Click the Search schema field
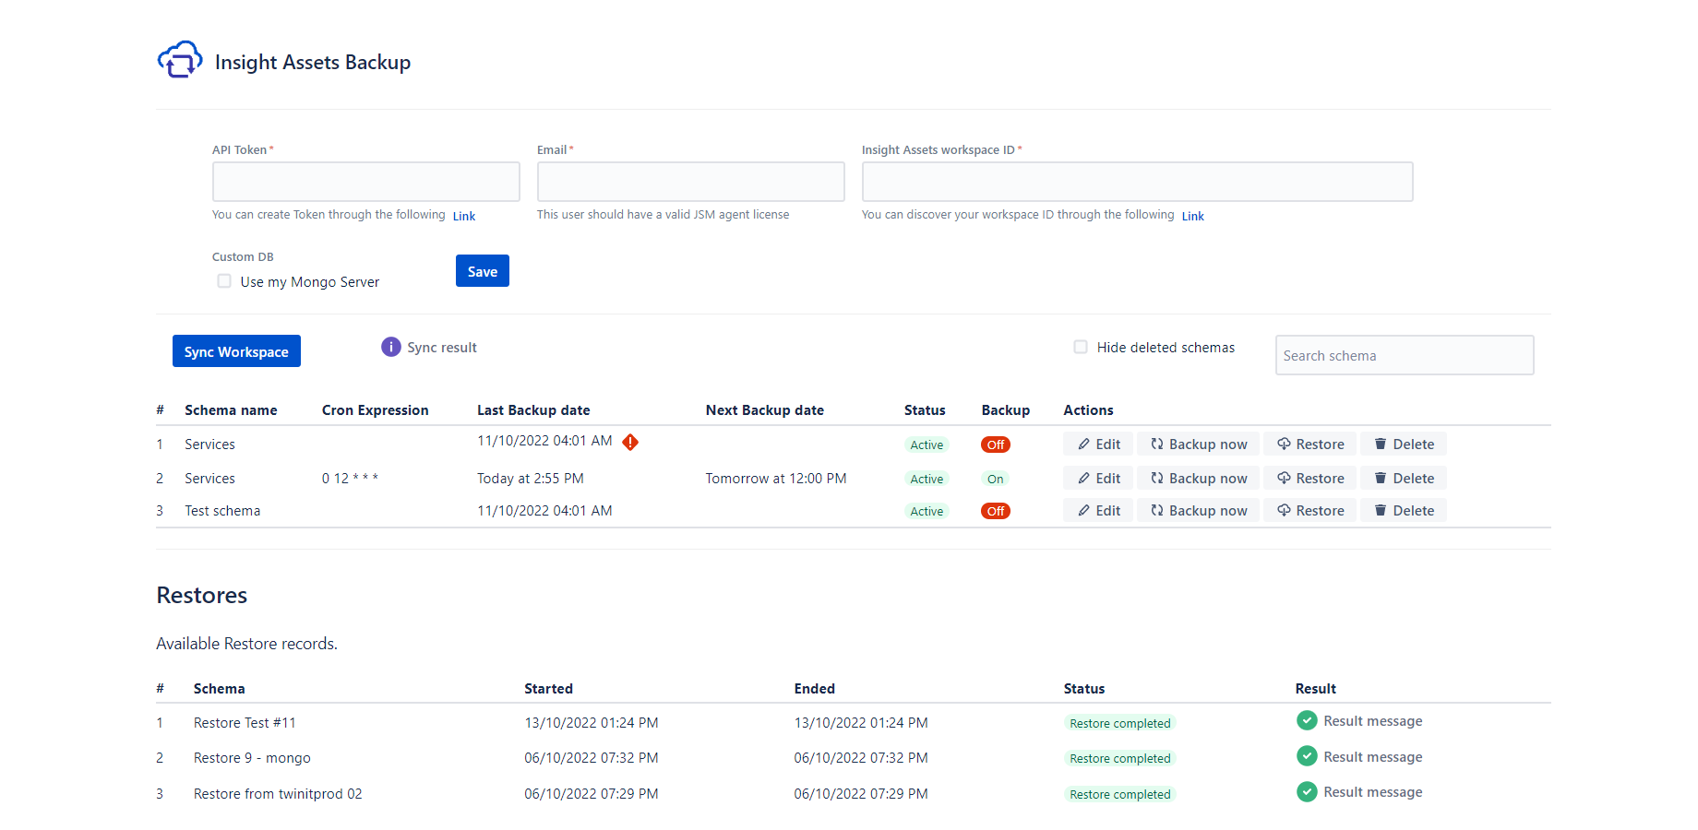 click(1405, 355)
